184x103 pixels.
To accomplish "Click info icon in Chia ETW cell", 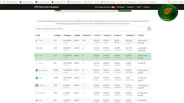I will point(144,51).
